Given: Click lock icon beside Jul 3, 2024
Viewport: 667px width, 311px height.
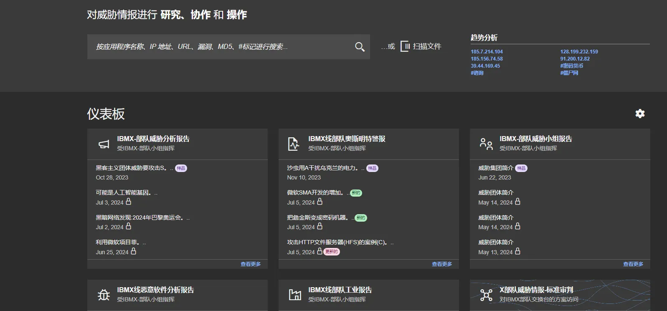Looking at the screenshot, I should pyautogui.click(x=129, y=202).
